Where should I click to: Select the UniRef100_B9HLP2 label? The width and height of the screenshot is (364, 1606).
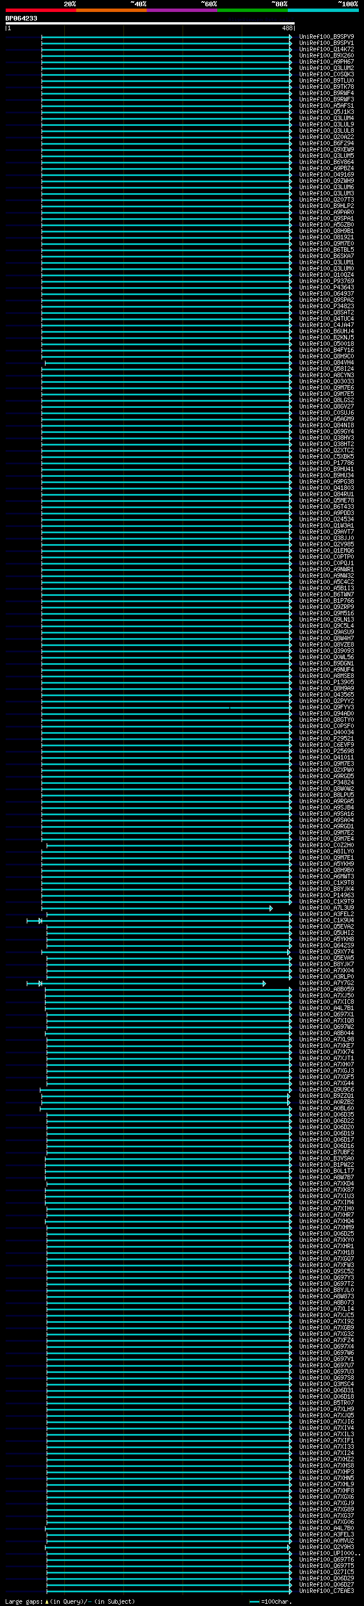tap(326, 206)
